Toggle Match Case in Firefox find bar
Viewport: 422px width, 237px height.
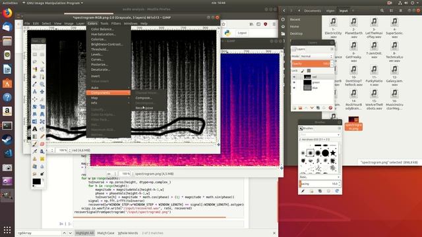click(x=105, y=233)
